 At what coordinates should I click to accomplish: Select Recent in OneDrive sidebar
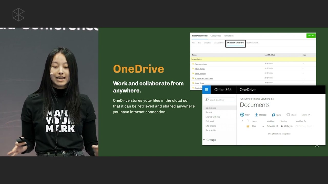[209, 112]
